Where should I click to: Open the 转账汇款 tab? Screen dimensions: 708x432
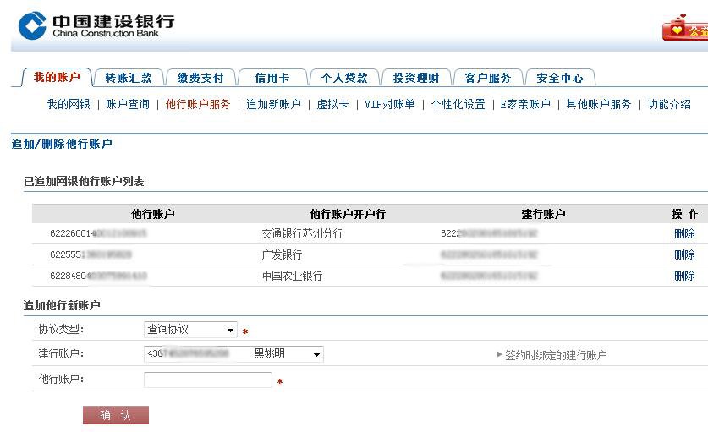pos(129,78)
